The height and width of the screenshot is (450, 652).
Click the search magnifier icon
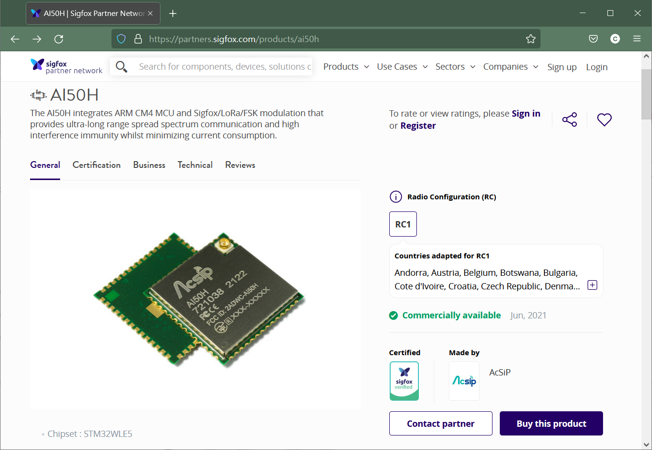122,67
